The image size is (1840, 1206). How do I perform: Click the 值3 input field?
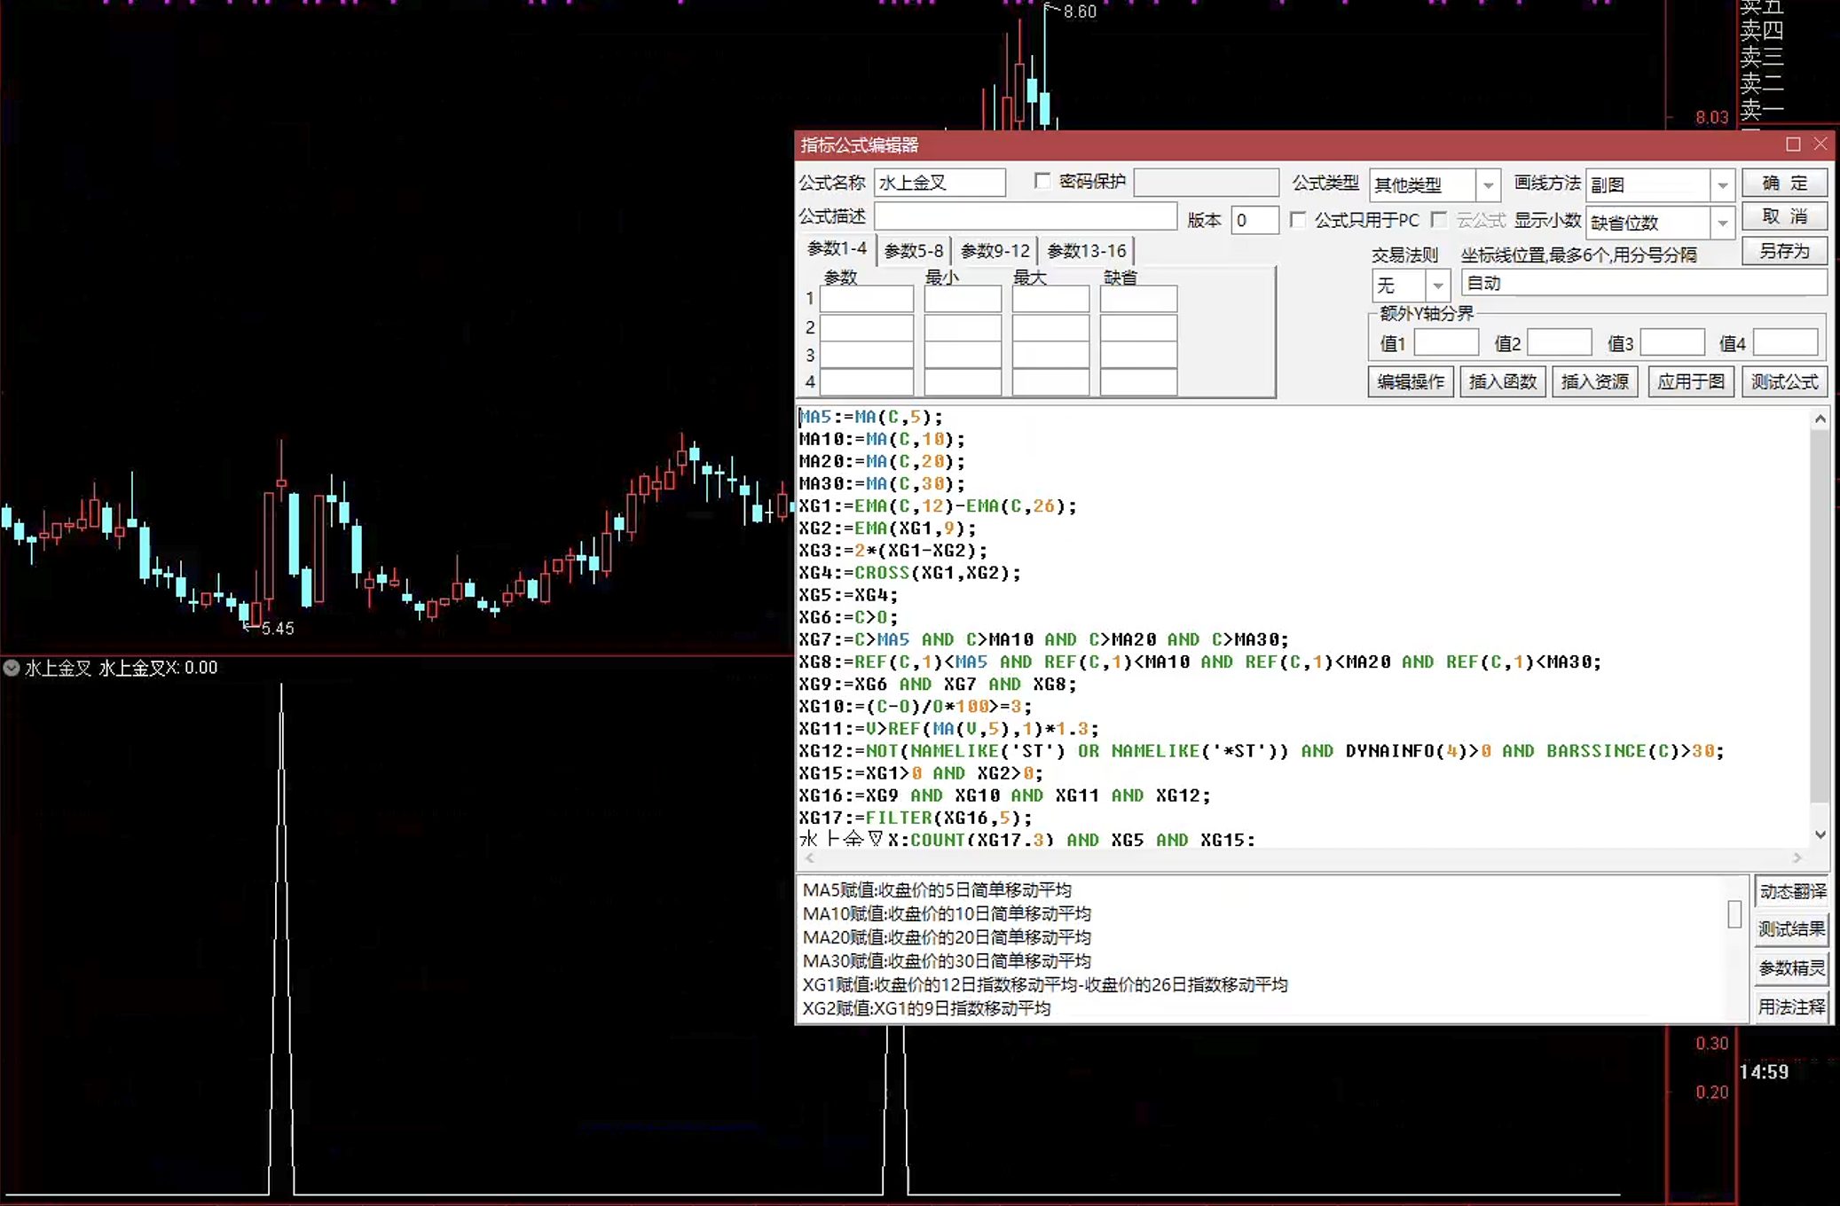(x=1672, y=343)
